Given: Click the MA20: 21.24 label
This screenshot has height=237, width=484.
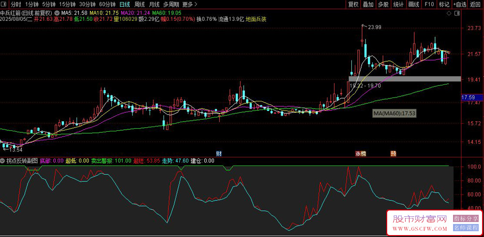Looking at the screenshot, I should click(x=135, y=13).
